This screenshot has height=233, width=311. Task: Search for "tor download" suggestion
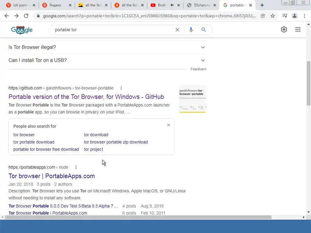[x=96, y=135]
